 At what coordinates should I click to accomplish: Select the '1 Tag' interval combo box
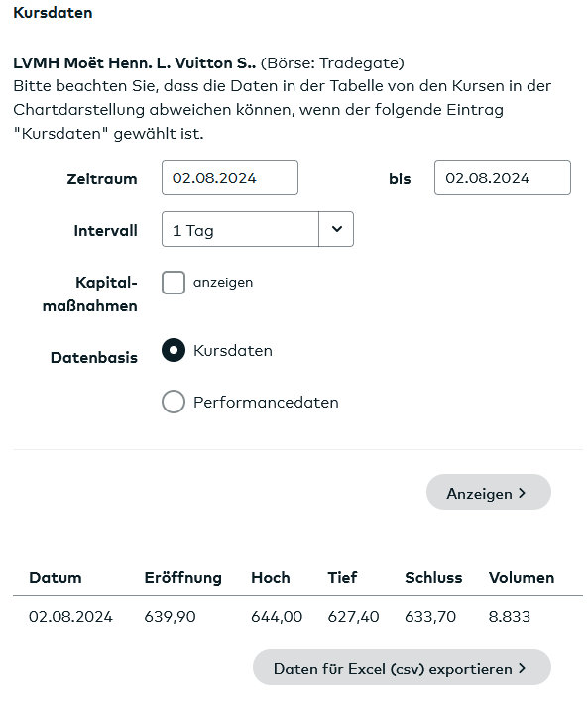click(x=258, y=229)
